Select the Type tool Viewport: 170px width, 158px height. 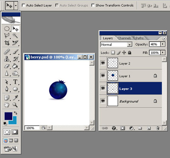tap(15, 82)
